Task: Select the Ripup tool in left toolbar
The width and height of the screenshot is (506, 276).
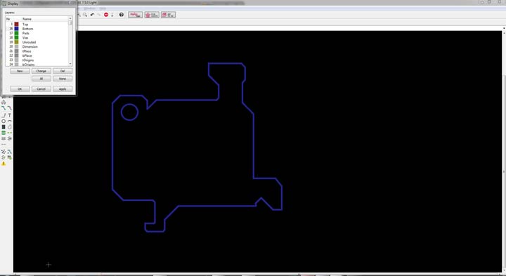Action: coord(10,108)
